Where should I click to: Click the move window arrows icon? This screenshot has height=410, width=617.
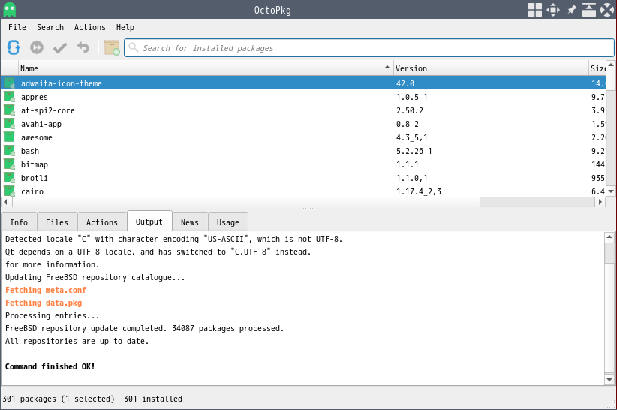[553, 10]
